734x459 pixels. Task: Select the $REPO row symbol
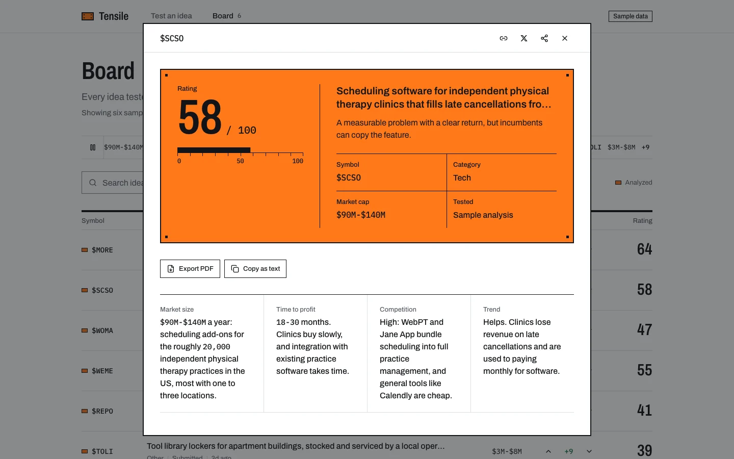pyautogui.click(x=102, y=411)
